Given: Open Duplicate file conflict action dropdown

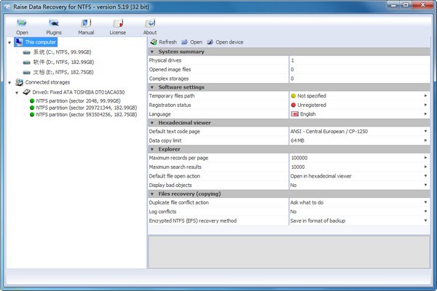Looking at the screenshot, I should point(425,202).
